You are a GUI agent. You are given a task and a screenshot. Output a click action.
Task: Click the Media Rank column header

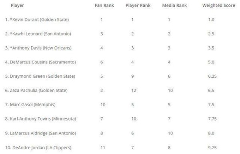[174, 6]
